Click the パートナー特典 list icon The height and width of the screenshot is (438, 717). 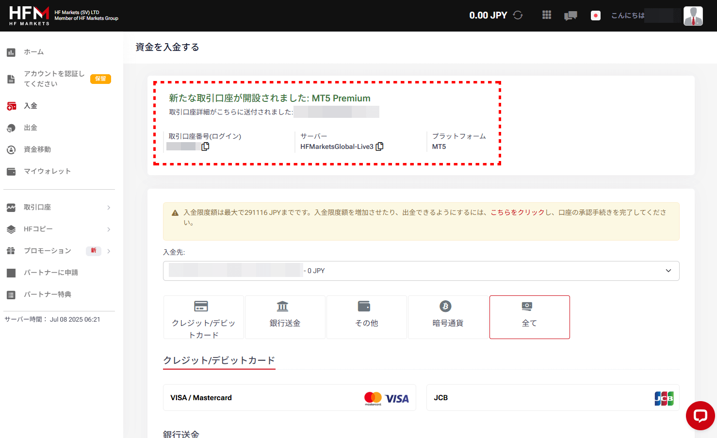pyautogui.click(x=11, y=295)
